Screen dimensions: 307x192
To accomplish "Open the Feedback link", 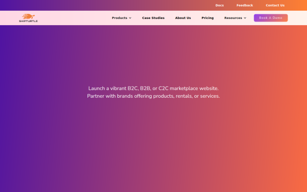I will (x=245, y=6).
